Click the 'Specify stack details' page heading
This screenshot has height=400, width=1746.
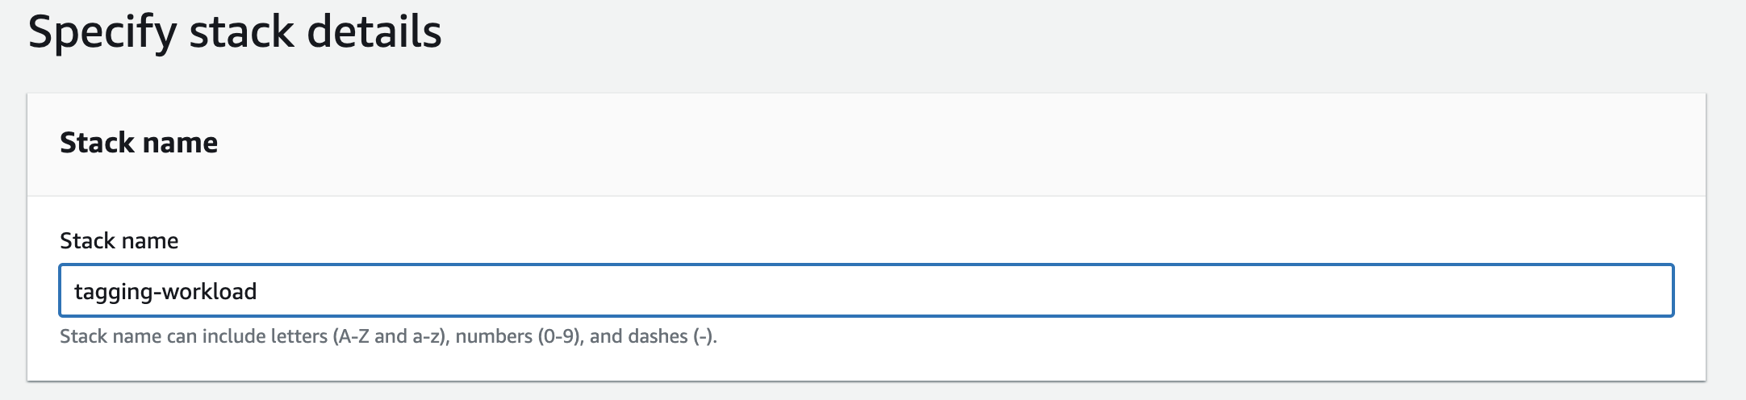(x=235, y=34)
